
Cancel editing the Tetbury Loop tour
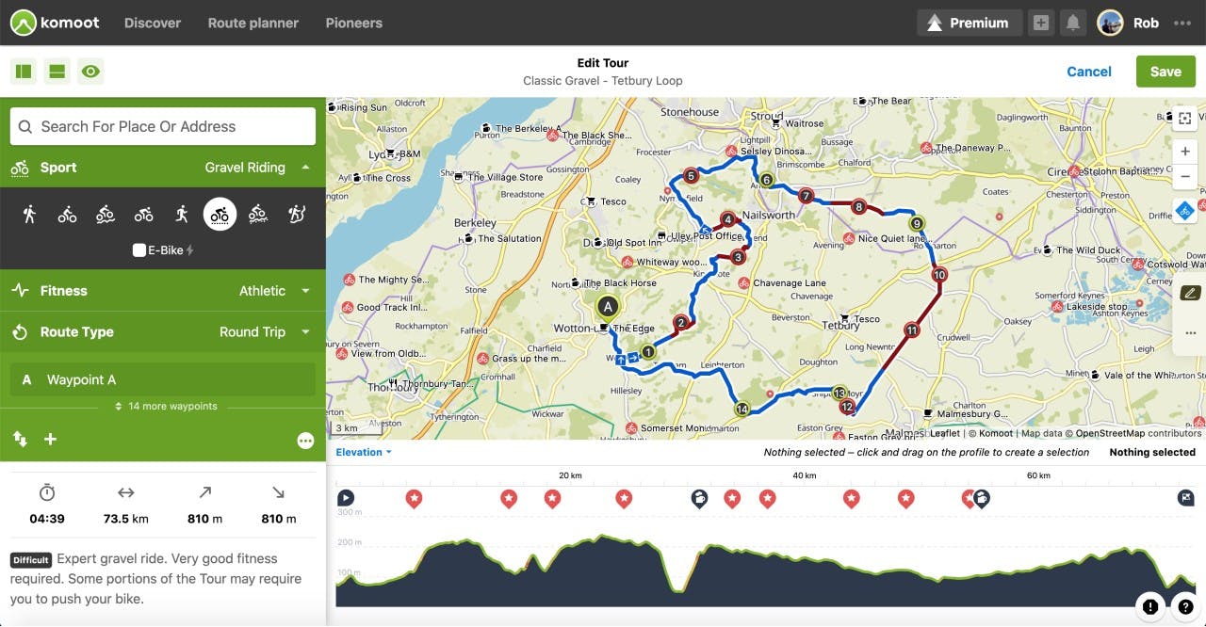(1088, 71)
